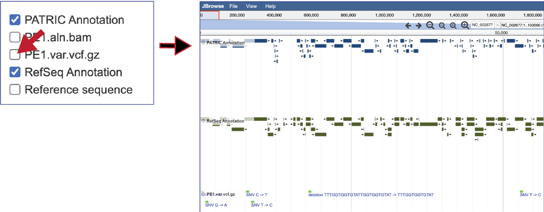Viewport: 544px width, 212px height.
Task: Uncheck the RefSeq Annotation checkbox
Action: pyautogui.click(x=15, y=72)
